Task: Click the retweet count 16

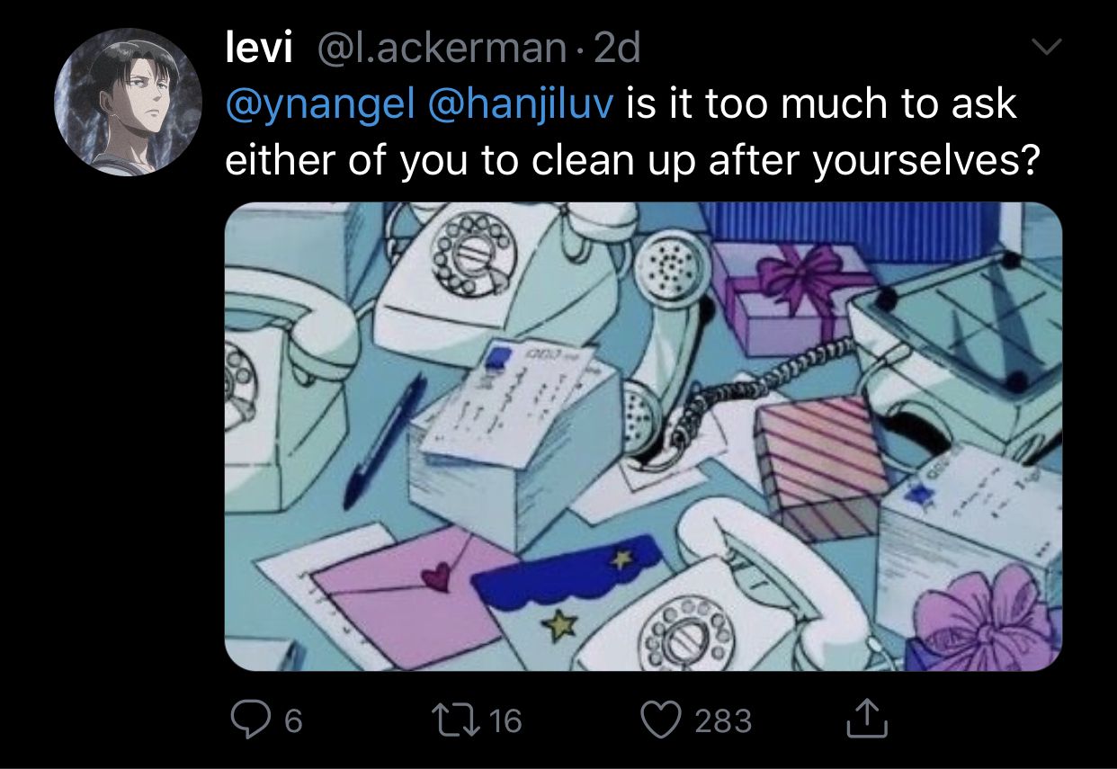Action: 508,720
